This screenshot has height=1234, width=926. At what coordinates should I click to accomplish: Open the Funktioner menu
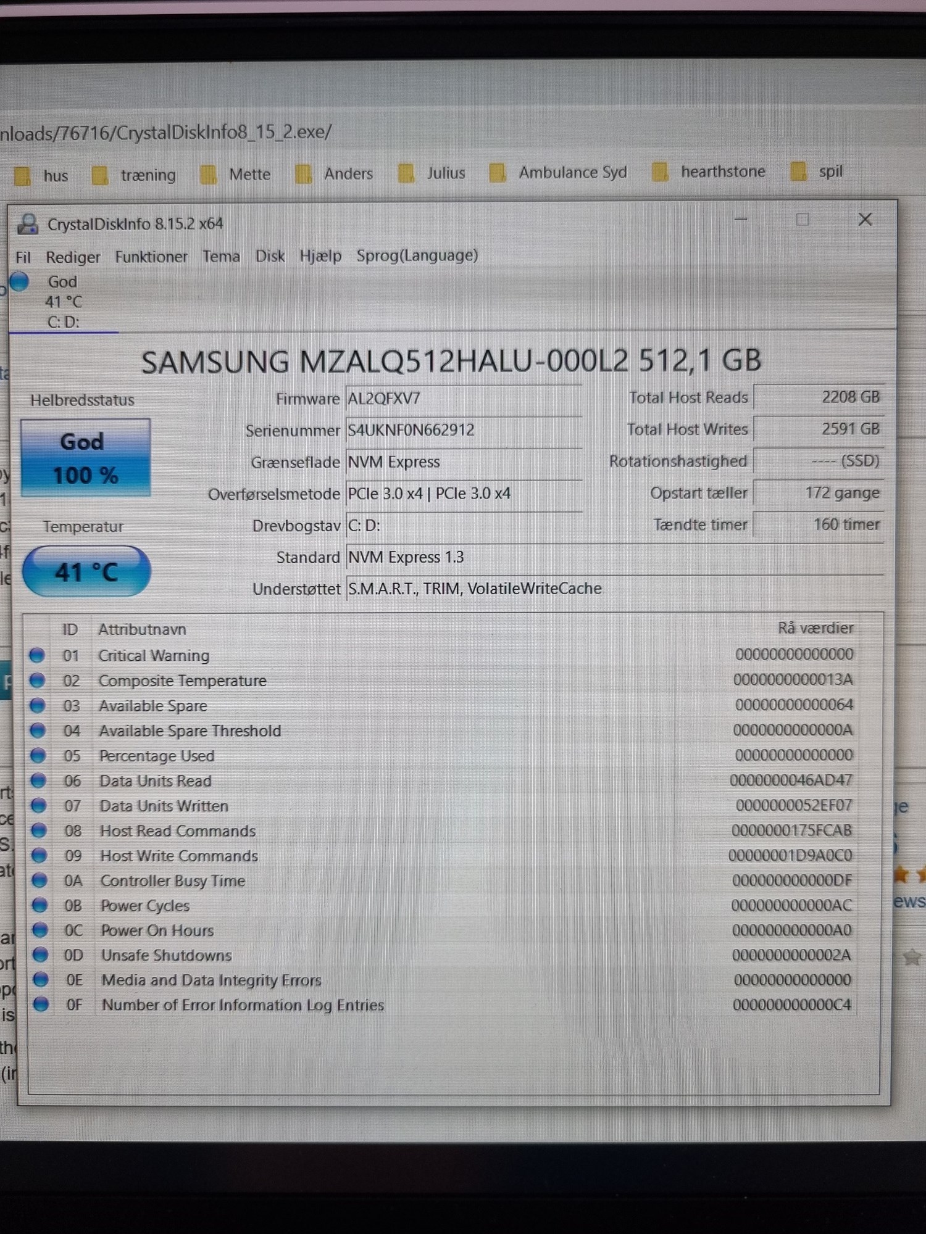pos(151,257)
